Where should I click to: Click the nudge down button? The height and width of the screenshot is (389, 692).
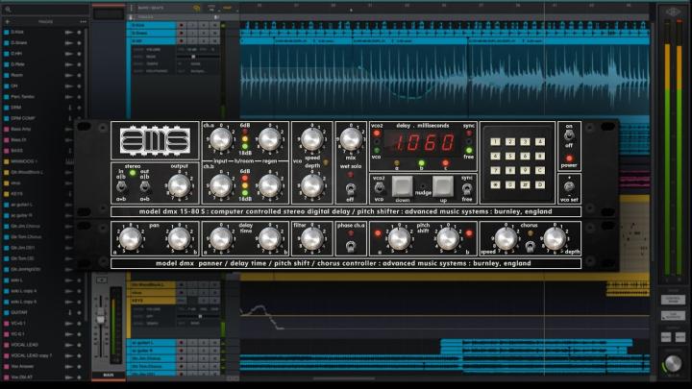pos(402,186)
